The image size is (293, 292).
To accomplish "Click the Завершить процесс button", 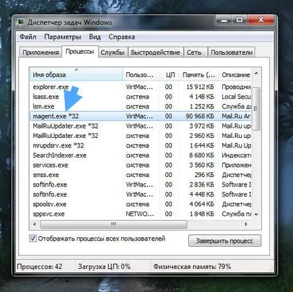I will coord(225,241).
